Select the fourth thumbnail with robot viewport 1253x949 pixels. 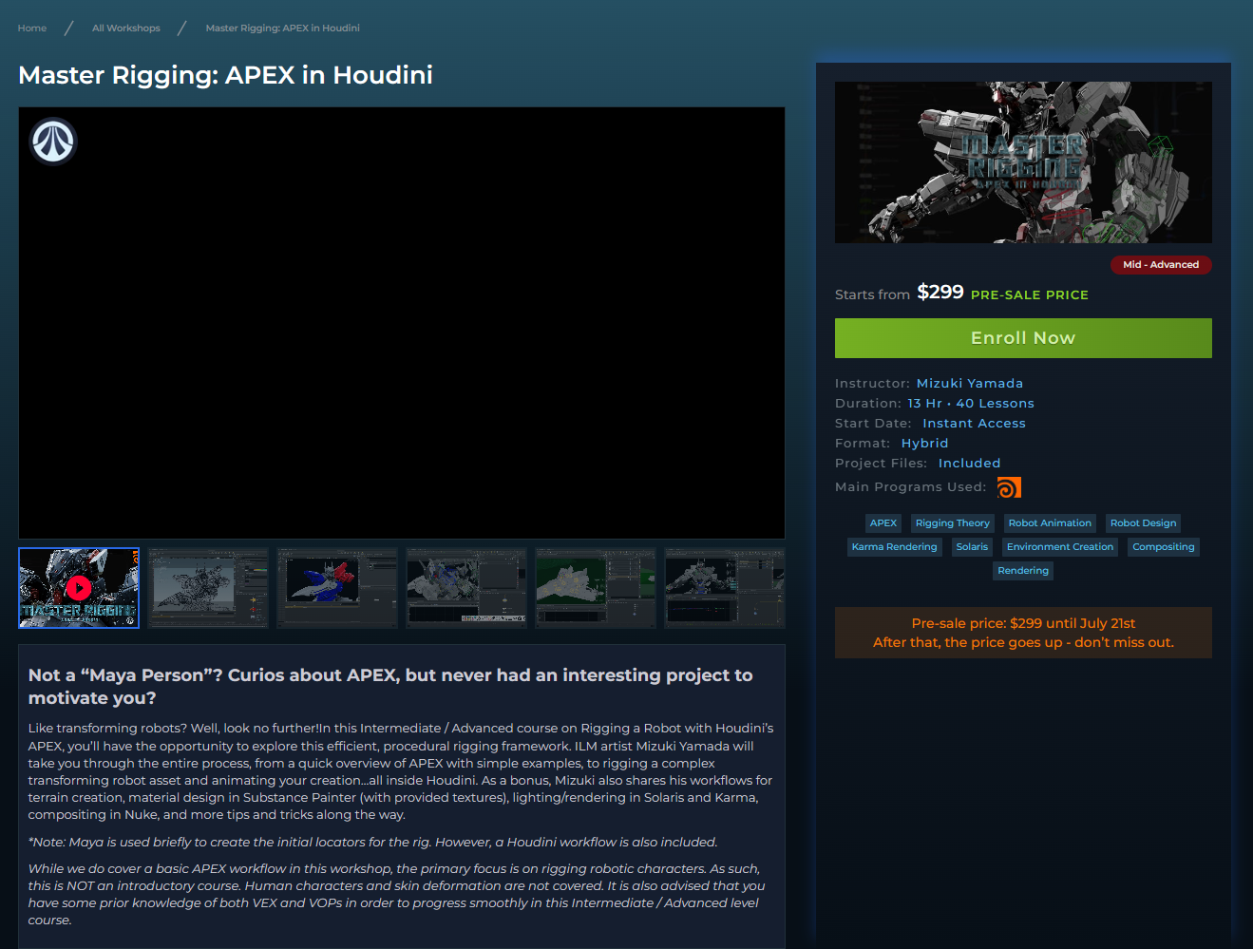coord(466,588)
